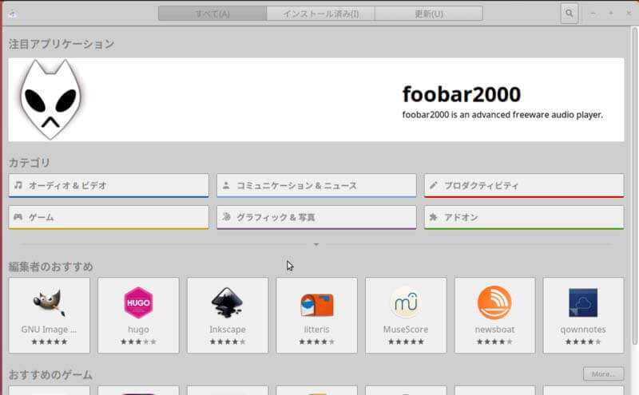
Task: Switch to the 更新(U) tab
Action: (x=429, y=14)
